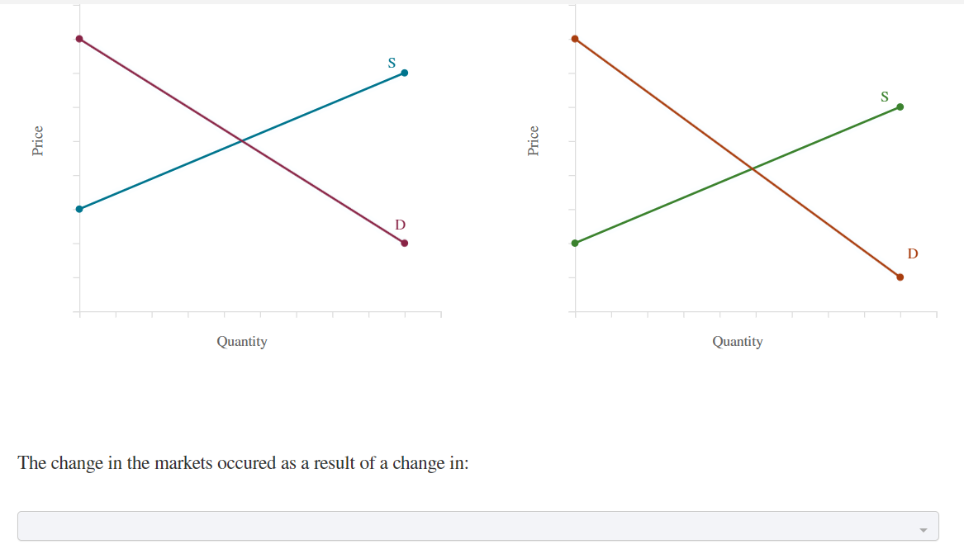Viewport: 964px width, 554px height.
Task: Click the green supply curve's upper endpoint
Action: (x=900, y=106)
